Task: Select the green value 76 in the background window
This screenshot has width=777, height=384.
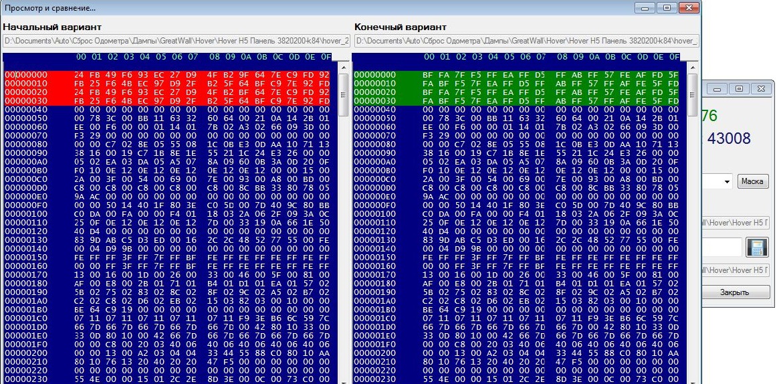Action: pyautogui.click(x=709, y=116)
